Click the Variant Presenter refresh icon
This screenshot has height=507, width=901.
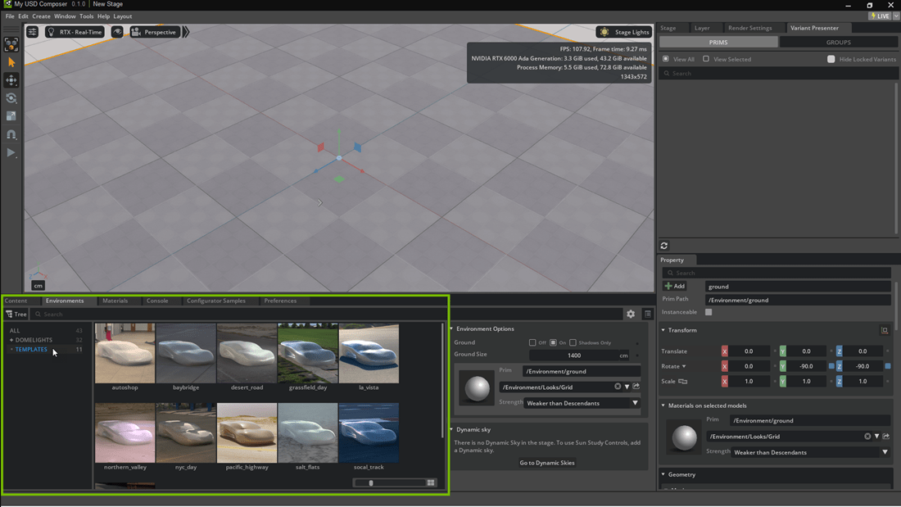[664, 246]
